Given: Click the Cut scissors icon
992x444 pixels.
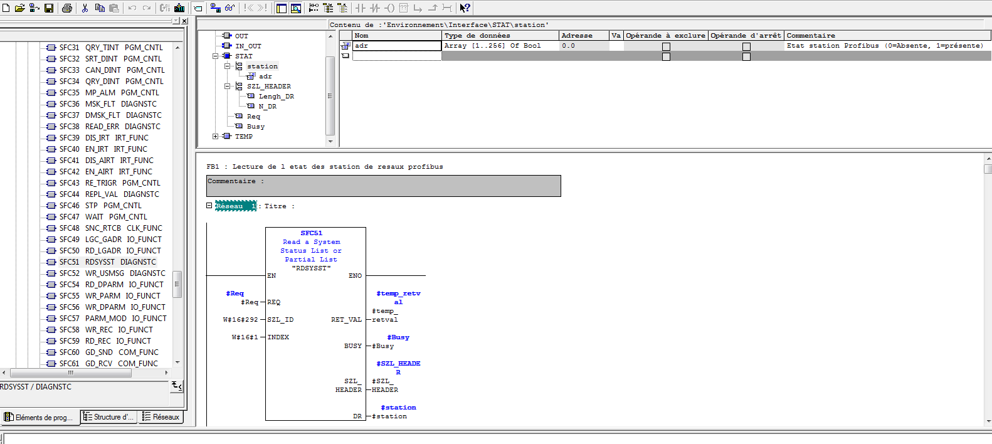Looking at the screenshot, I should pyautogui.click(x=85, y=8).
